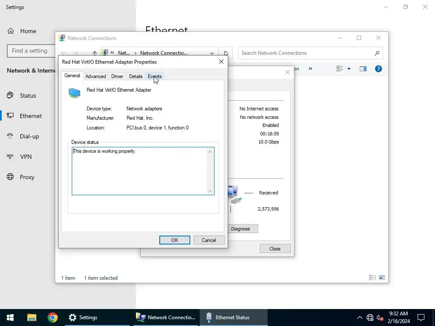Click OK in adapter properties dialog
Screen dimensions: 435x326
(175, 240)
